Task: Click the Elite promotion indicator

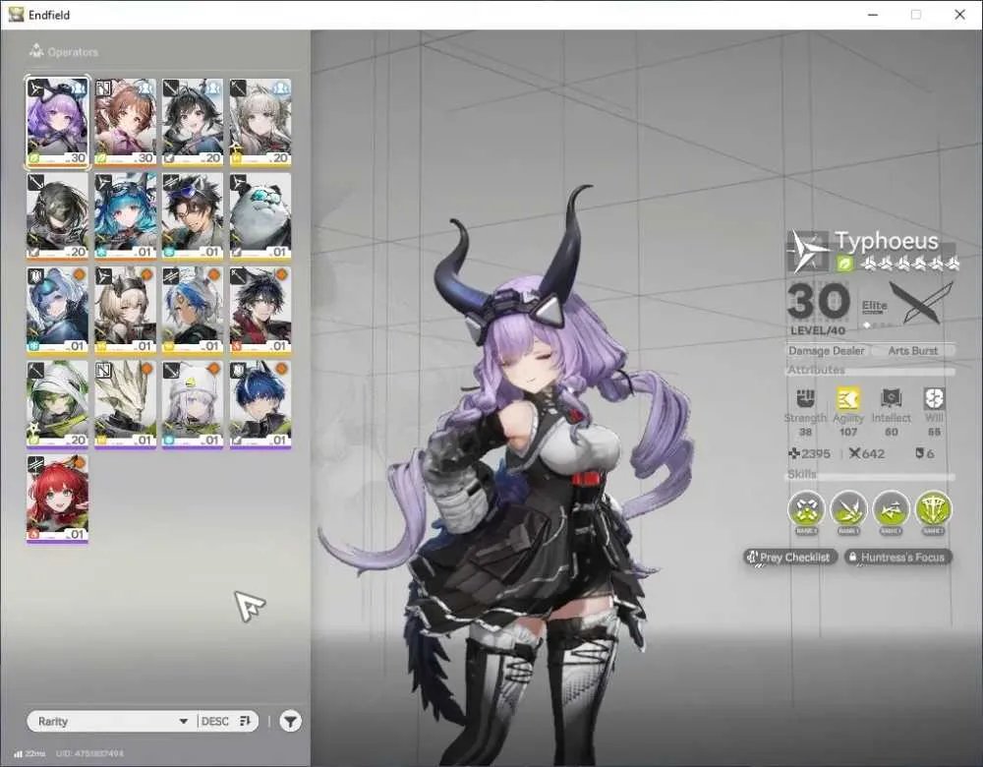Action: point(875,306)
